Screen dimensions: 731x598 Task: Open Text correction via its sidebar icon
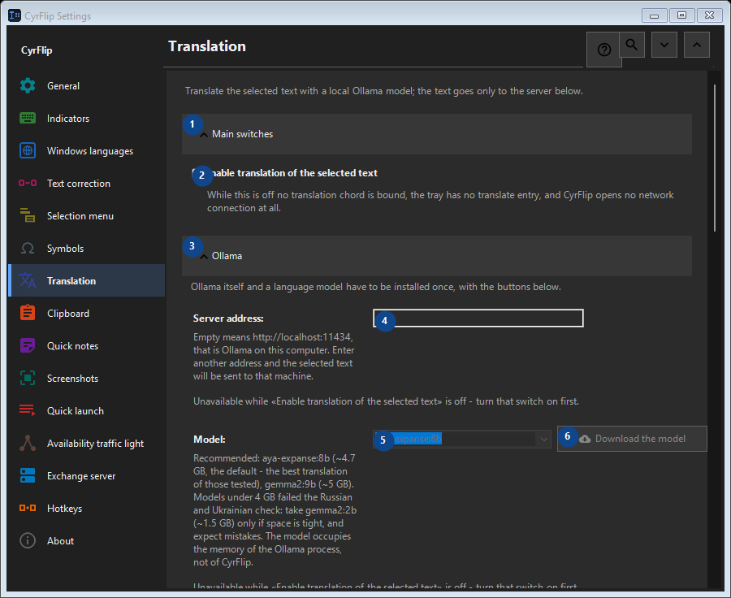click(28, 183)
